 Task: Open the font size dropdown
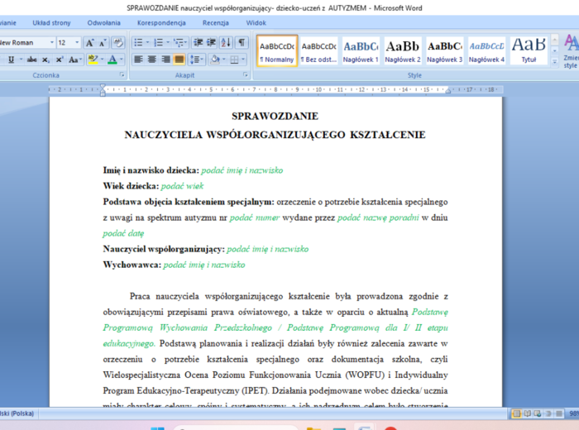(x=77, y=43)
